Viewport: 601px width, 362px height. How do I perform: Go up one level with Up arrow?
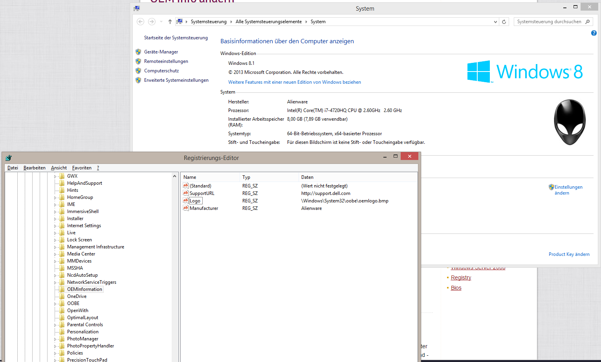tap(170, 22)
